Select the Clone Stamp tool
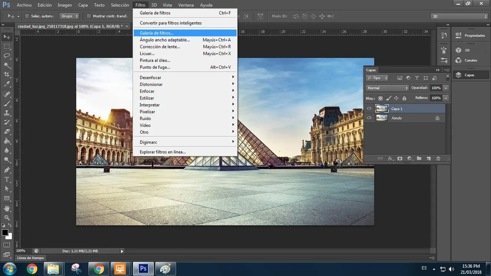 coord(7,113)
